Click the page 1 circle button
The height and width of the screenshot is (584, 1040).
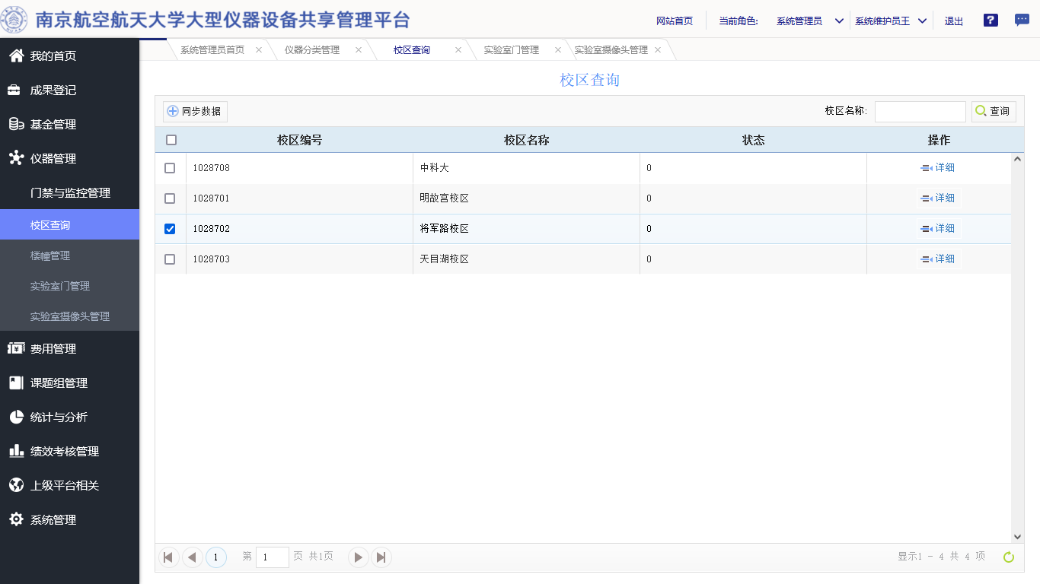pyautogui.click(x=216, y=557)
